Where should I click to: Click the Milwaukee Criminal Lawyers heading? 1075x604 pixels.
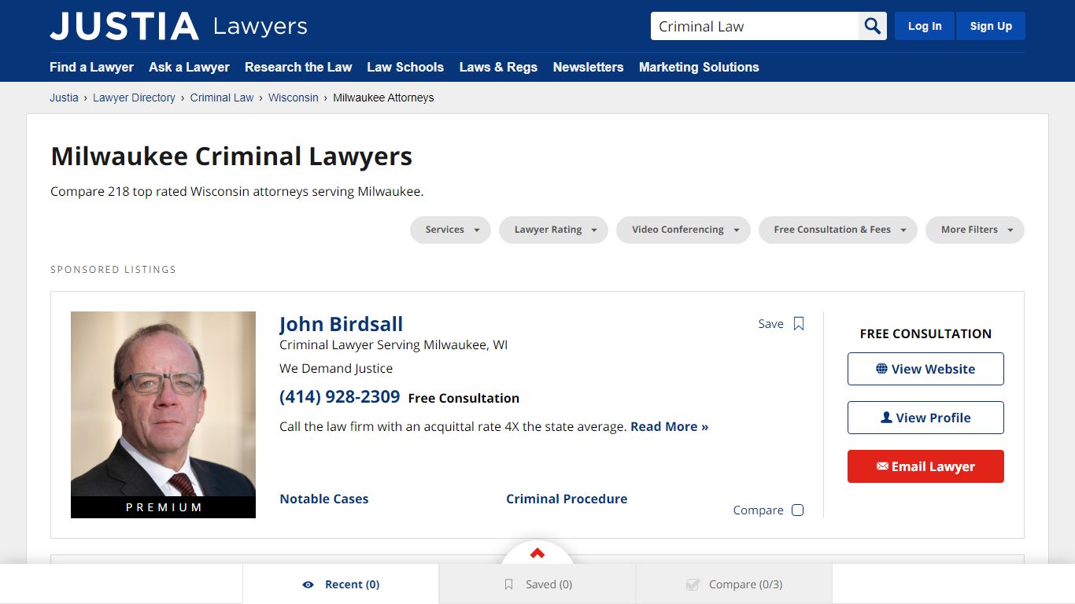pyautogui.click(x=231, y=156)
